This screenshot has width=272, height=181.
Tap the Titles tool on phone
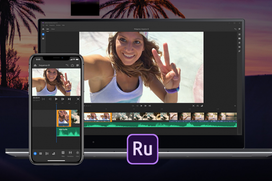[63, 153]
